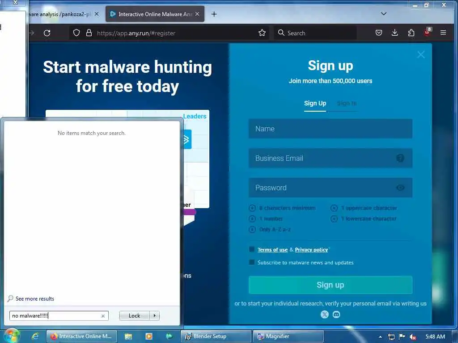Open the Pocket save icon

coord(379,33)
